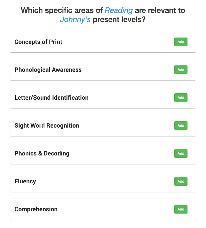
Task: Select the Phonological Awareness label
Action: coord(48,70)
